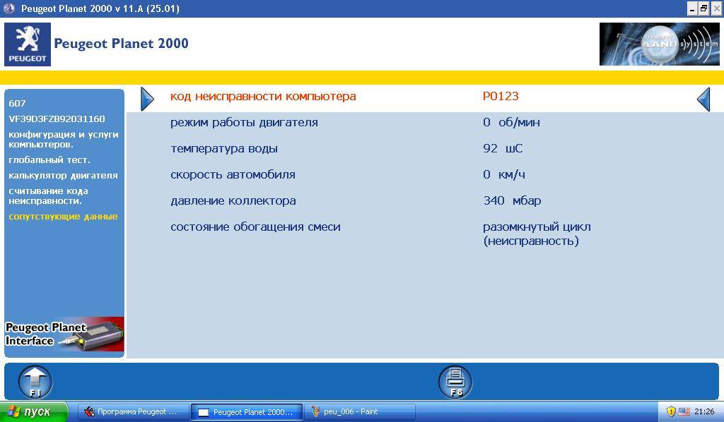Viewport: 724px width, 422px height.
Task: Select highlighted 'сопутствующие данные' item
Action: [x=63, y=216]
